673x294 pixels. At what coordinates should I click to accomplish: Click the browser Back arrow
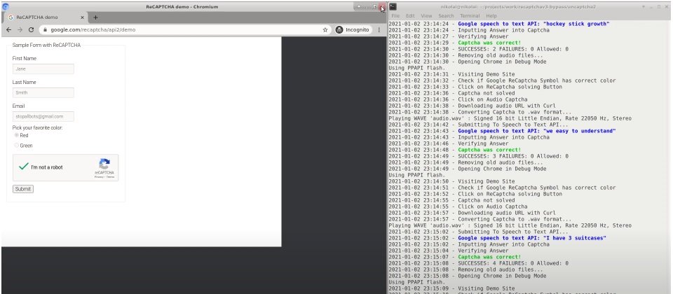coord(8,30)
